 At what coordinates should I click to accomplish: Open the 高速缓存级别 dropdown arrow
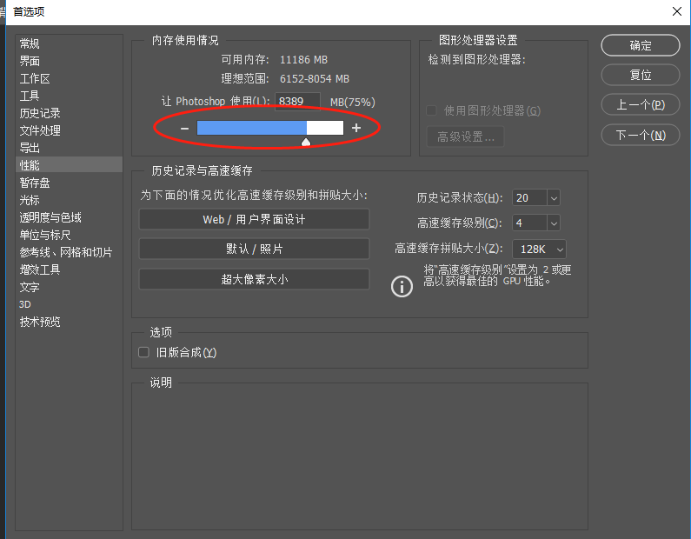tap(554, 223)
